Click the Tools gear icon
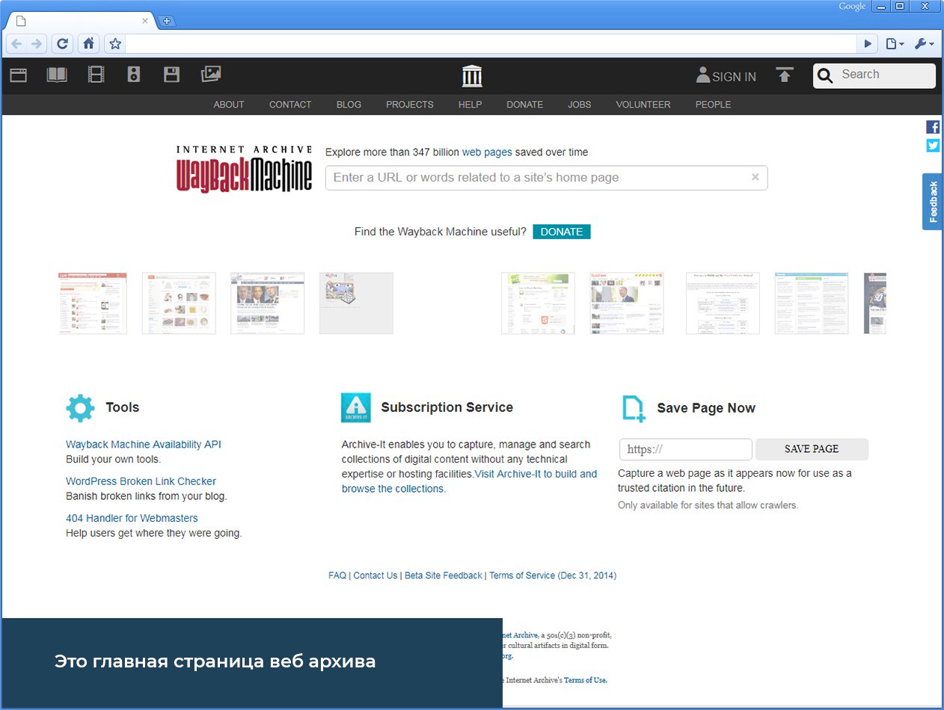Viewport: 944px width, 710px height. [80, 408]
